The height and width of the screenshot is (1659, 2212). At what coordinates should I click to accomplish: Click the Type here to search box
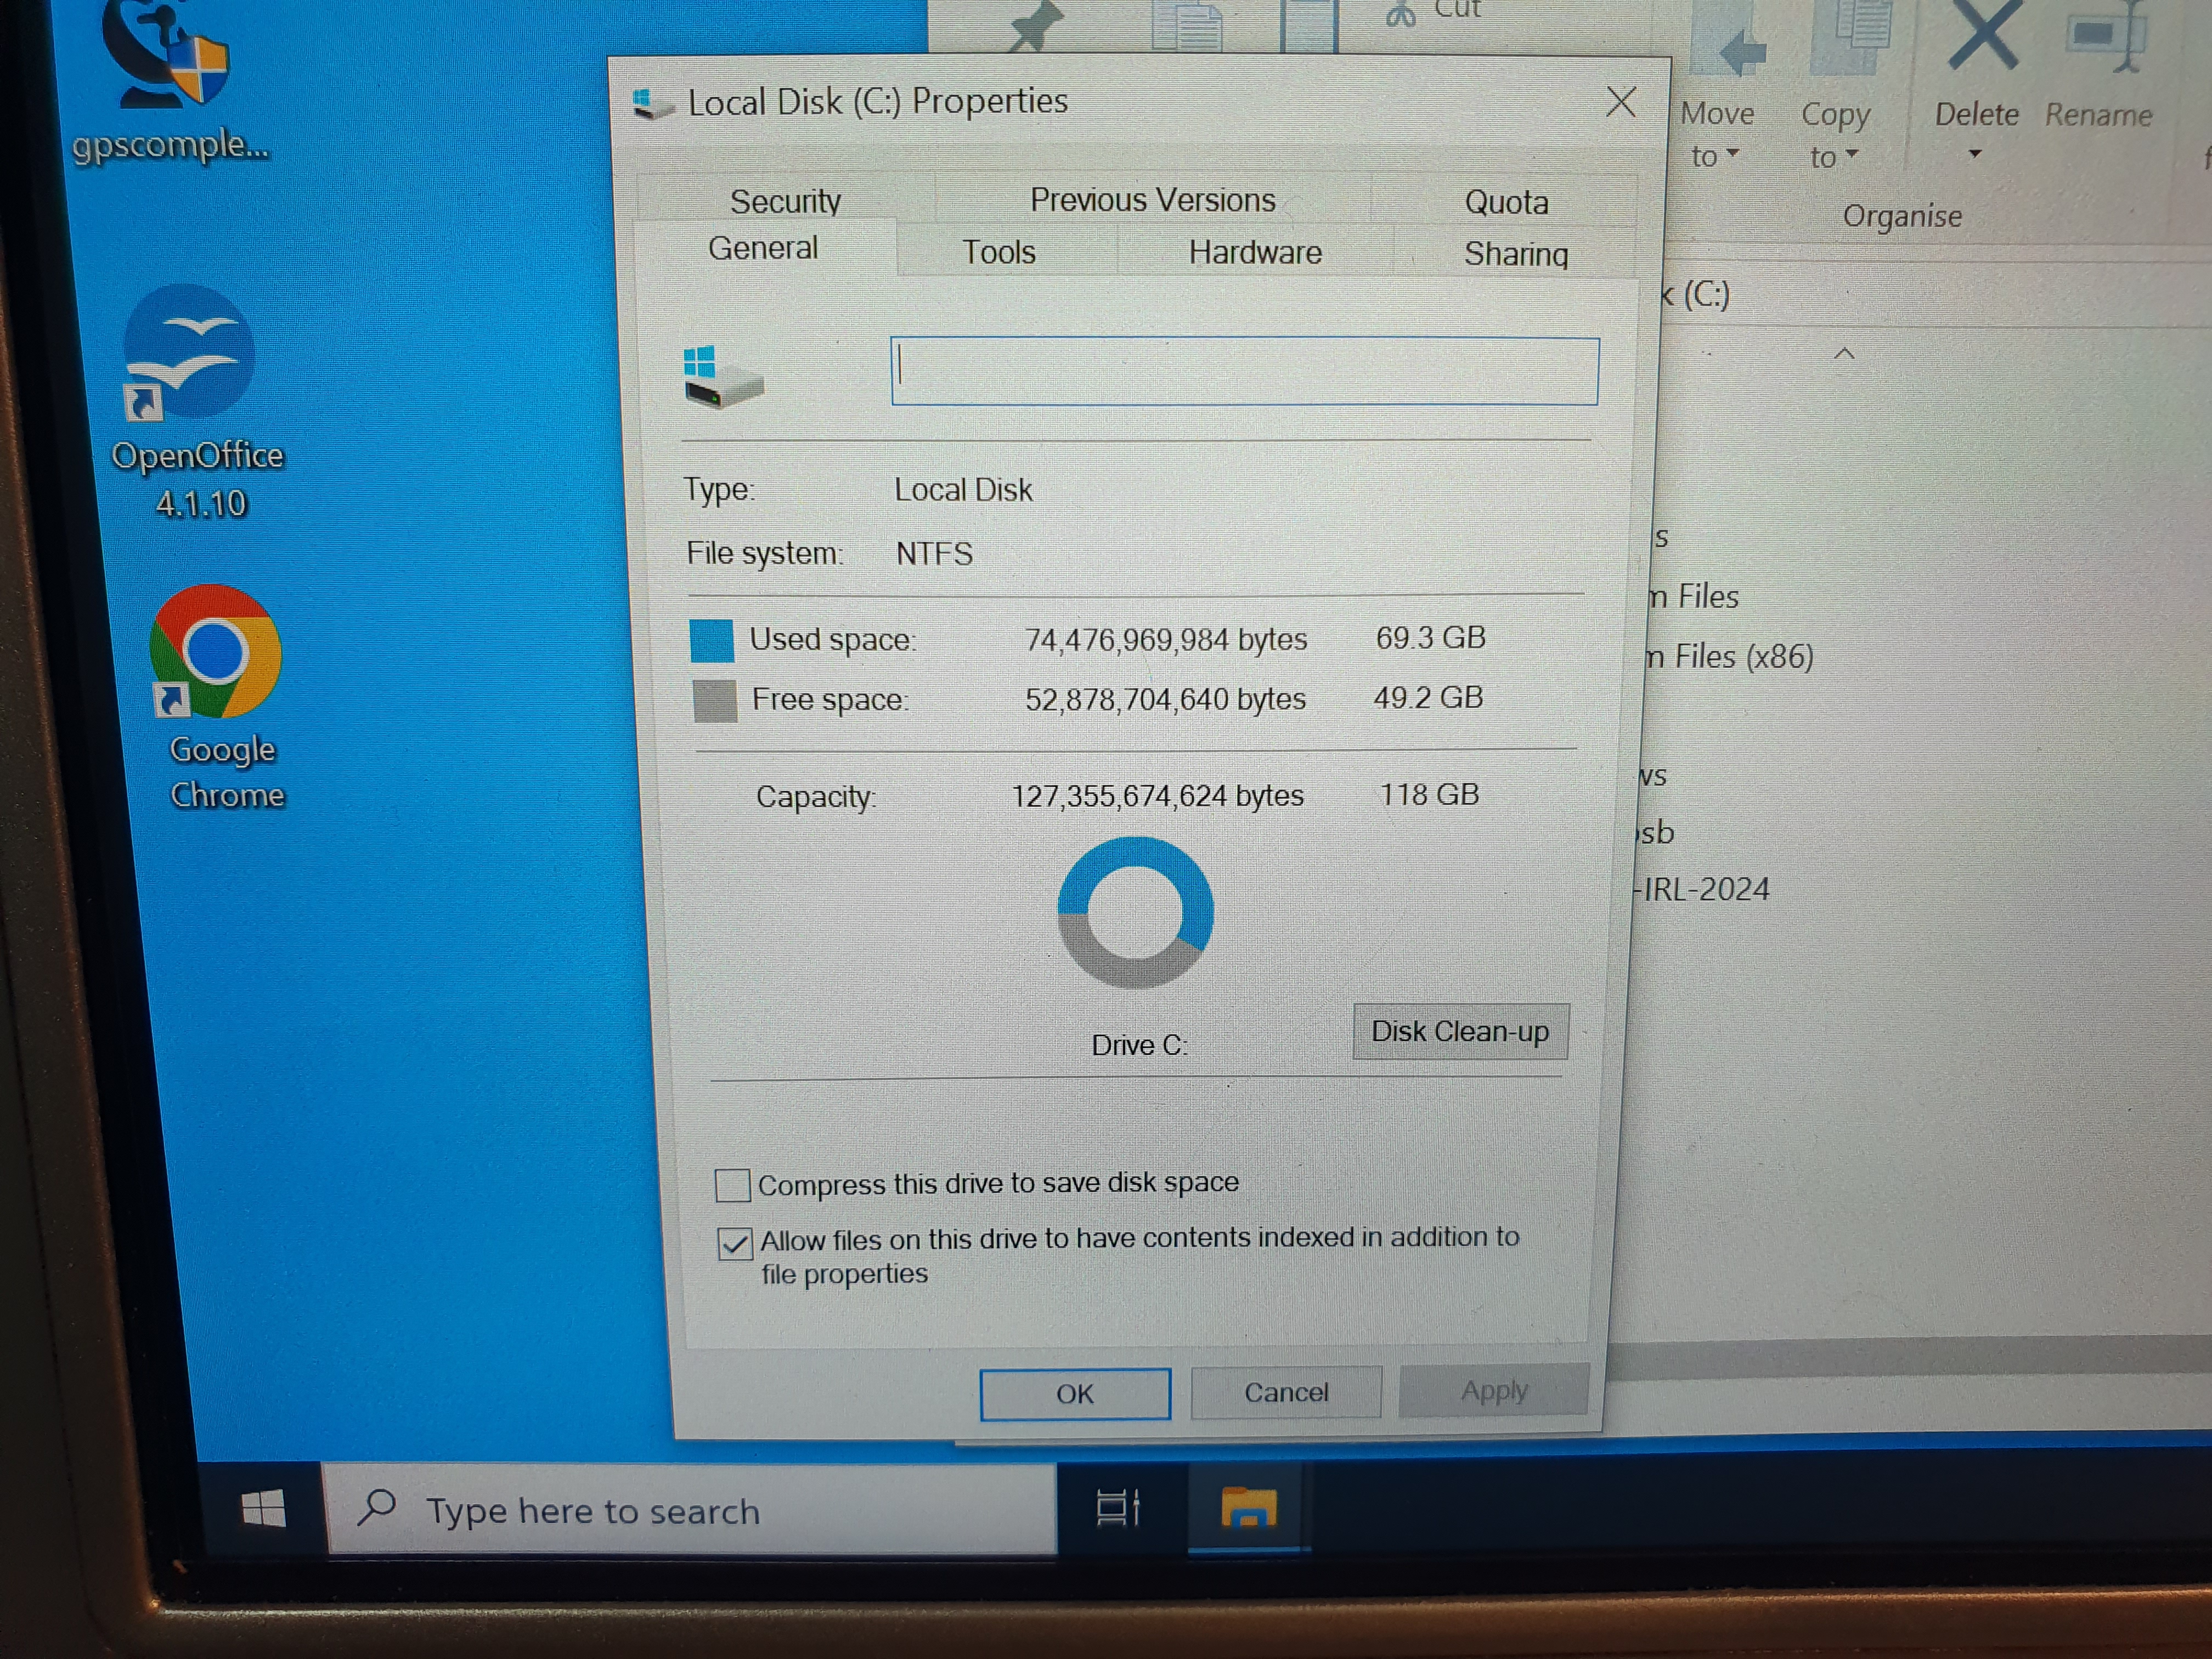(690, 1509)
